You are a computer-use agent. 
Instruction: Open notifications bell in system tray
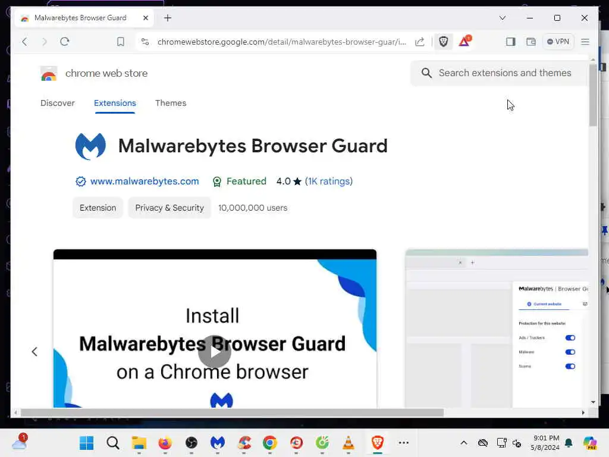point(569,443)
